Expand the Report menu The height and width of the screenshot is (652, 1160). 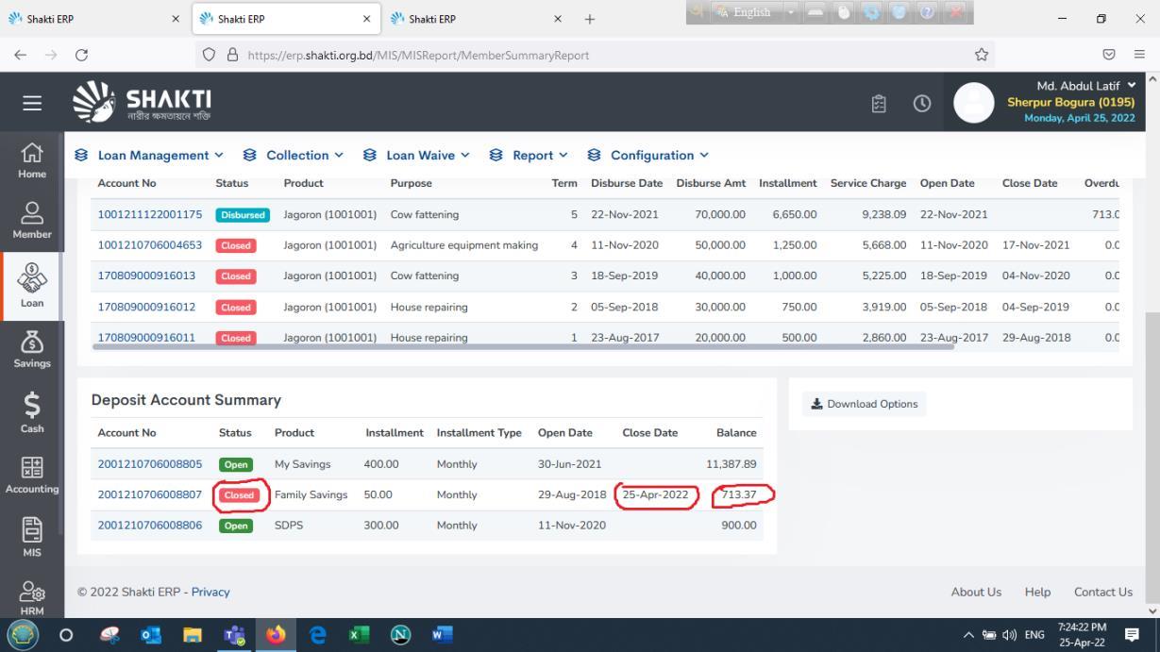[x=529, y=156]
